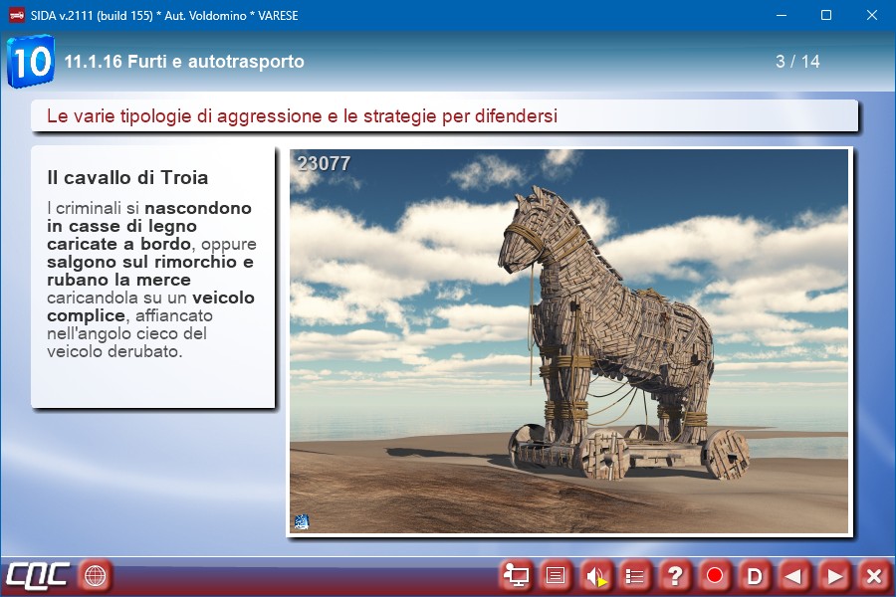Viewport: 896px width, 597px height.
Task: Open the globe web icon
Action: tap(95, 575)
